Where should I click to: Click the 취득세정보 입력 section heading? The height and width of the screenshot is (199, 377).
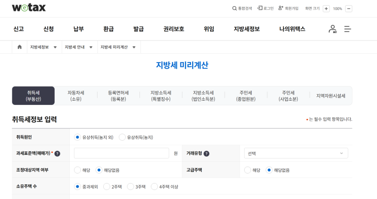coord(34,119)
